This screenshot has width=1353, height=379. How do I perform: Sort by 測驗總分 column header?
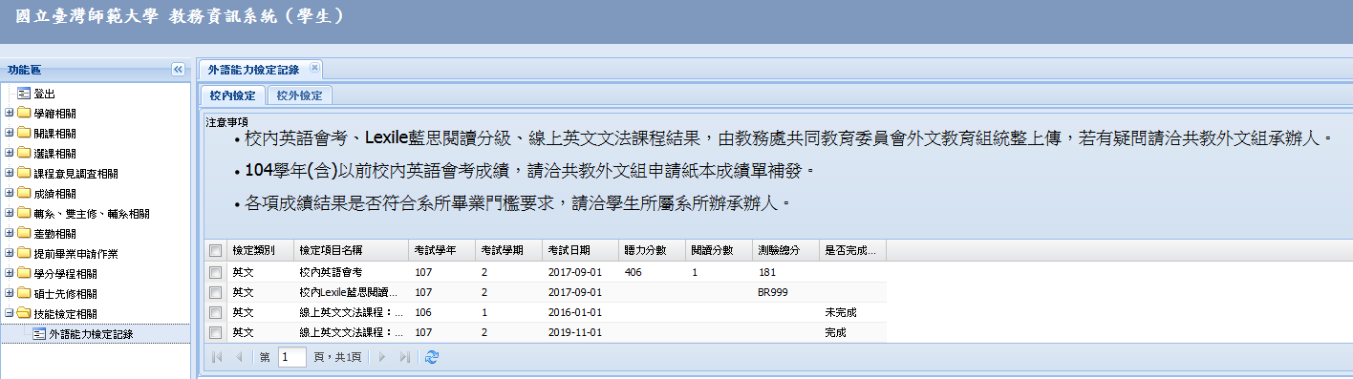[785, 250]
